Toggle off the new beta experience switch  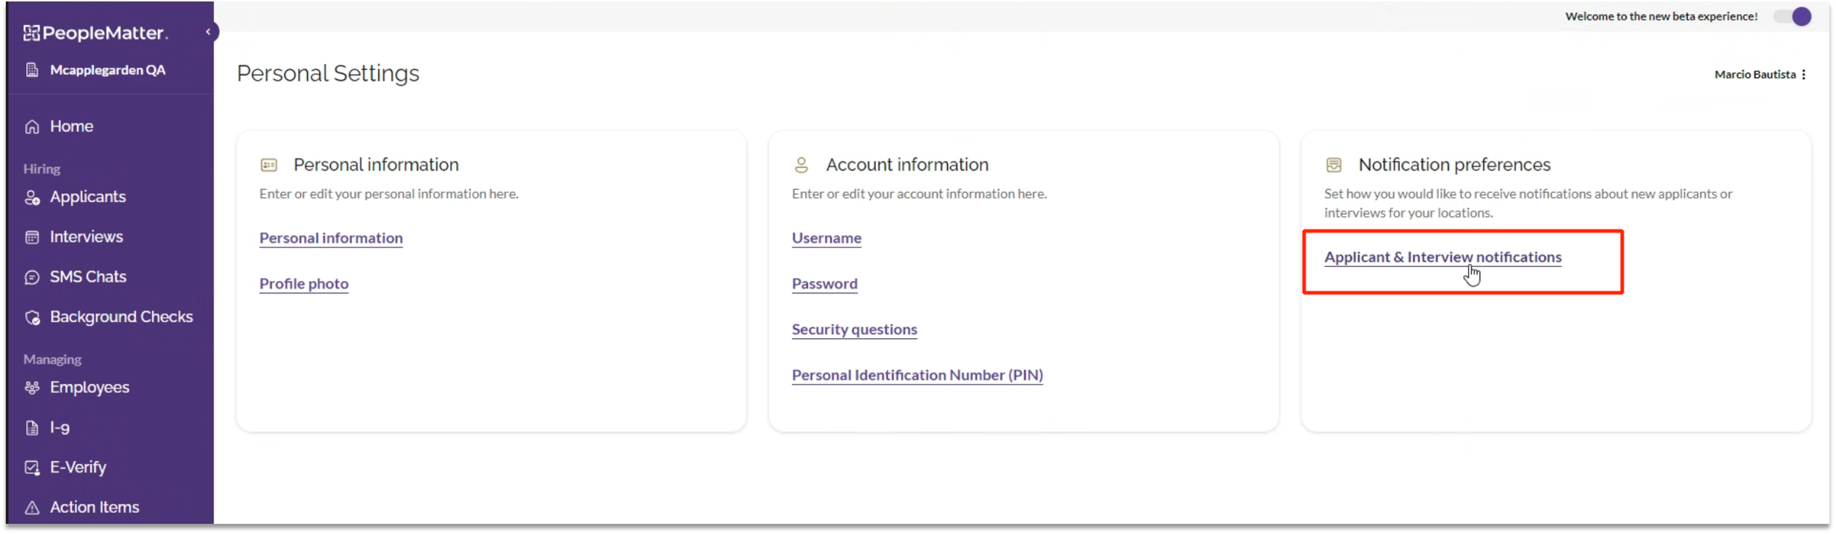pyautogui.click(x=1793, y=17)
